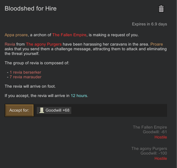Click the Expires in 6.9 days label
Screen dimensions: 177x168
(150, 24)
